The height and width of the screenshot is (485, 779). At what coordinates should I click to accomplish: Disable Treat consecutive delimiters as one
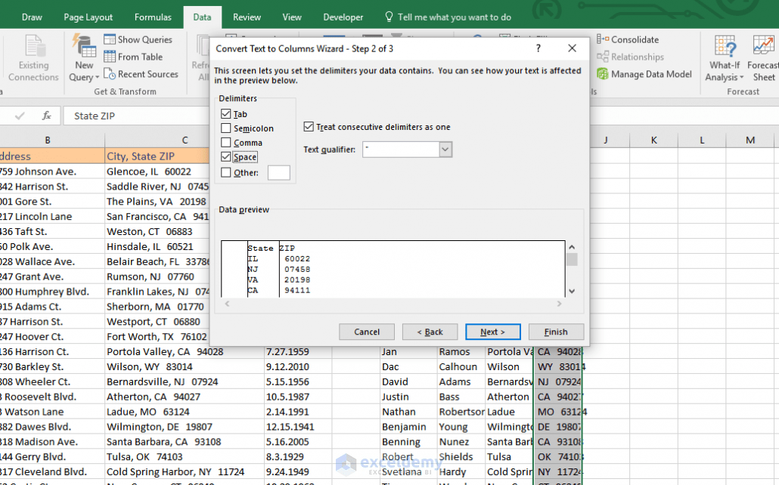click(x=309, y=126)
